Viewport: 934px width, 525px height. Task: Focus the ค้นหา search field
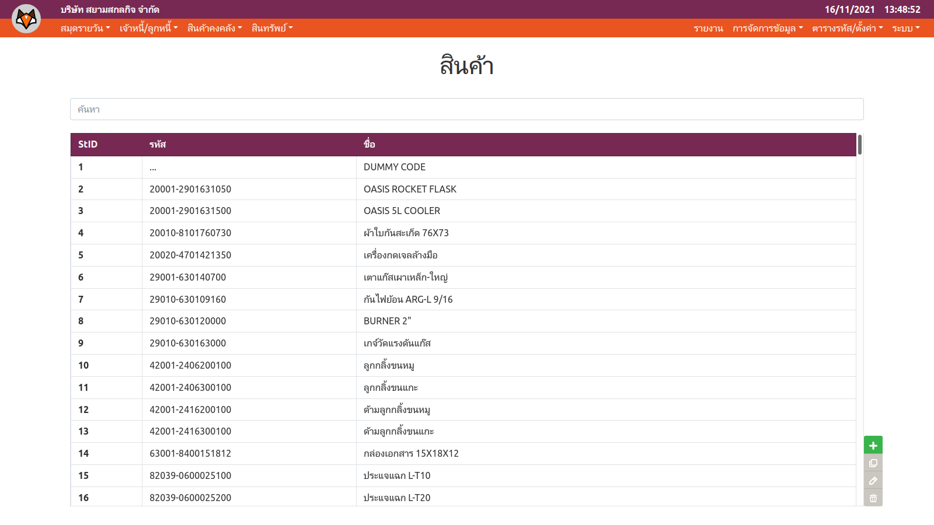click(467, 109)
